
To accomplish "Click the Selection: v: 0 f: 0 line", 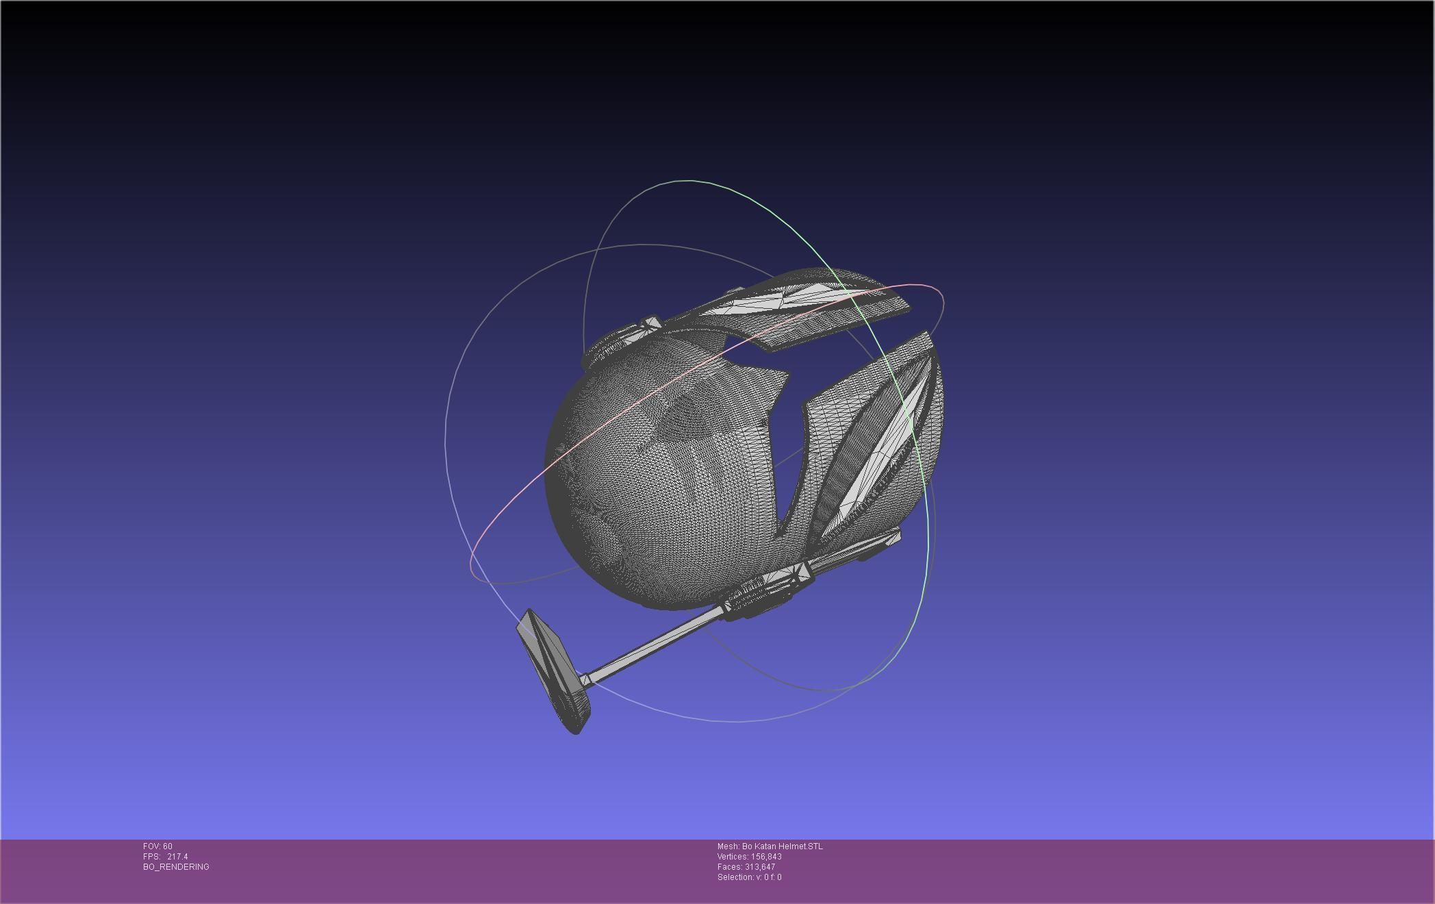I will click(x=750, y=877).
